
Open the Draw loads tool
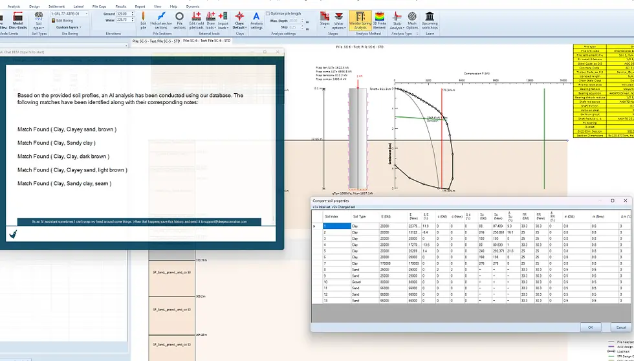tap(211, 21)
